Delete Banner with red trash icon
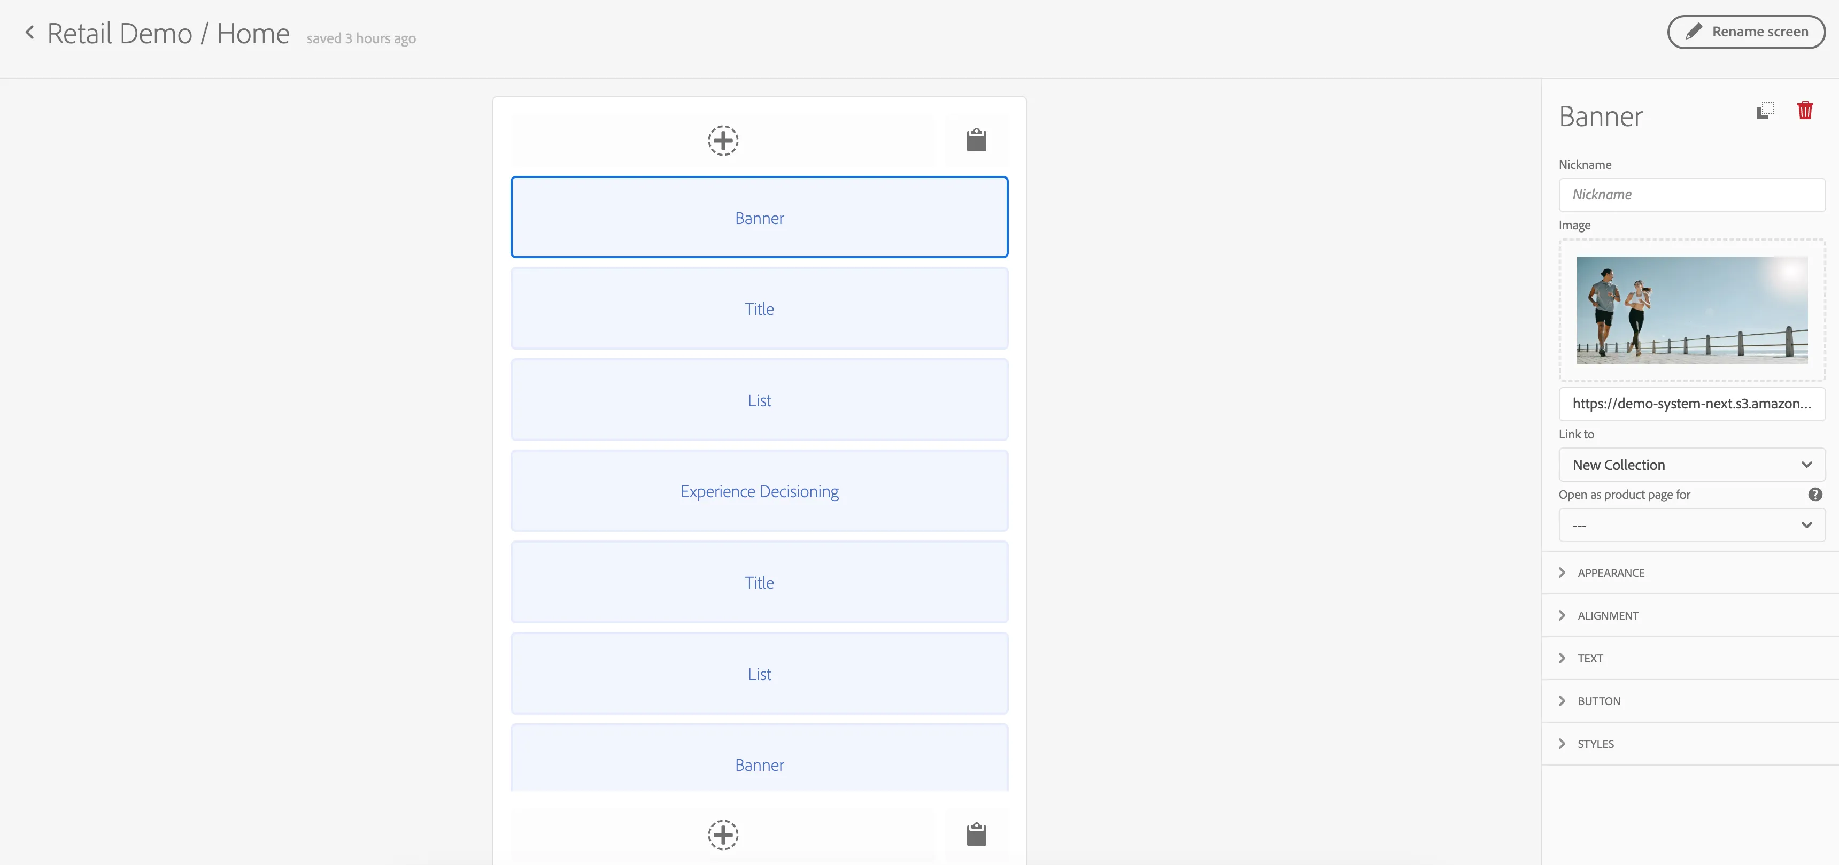 [x=1805, y=111]
